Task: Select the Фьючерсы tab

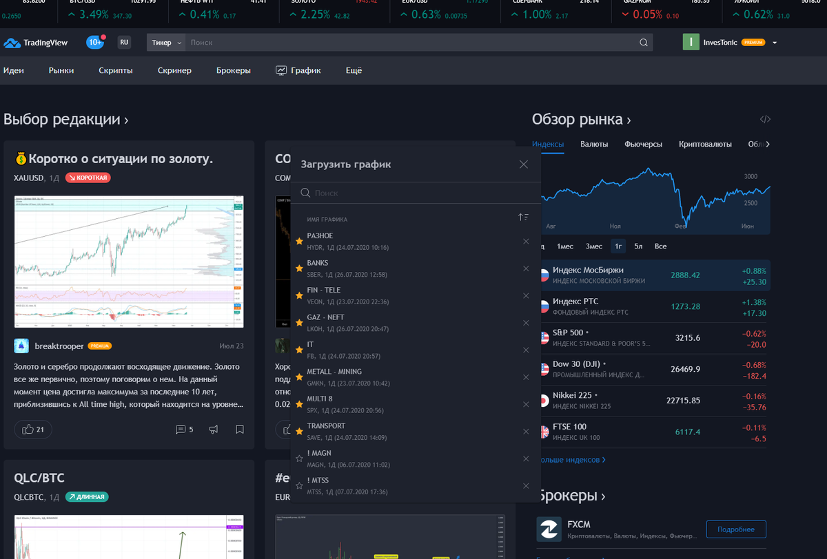Action: 644,144
